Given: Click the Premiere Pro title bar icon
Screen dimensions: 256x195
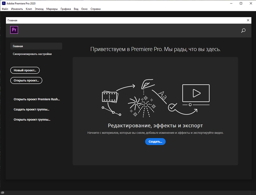Looking at the screenshot, I should 4,3.
